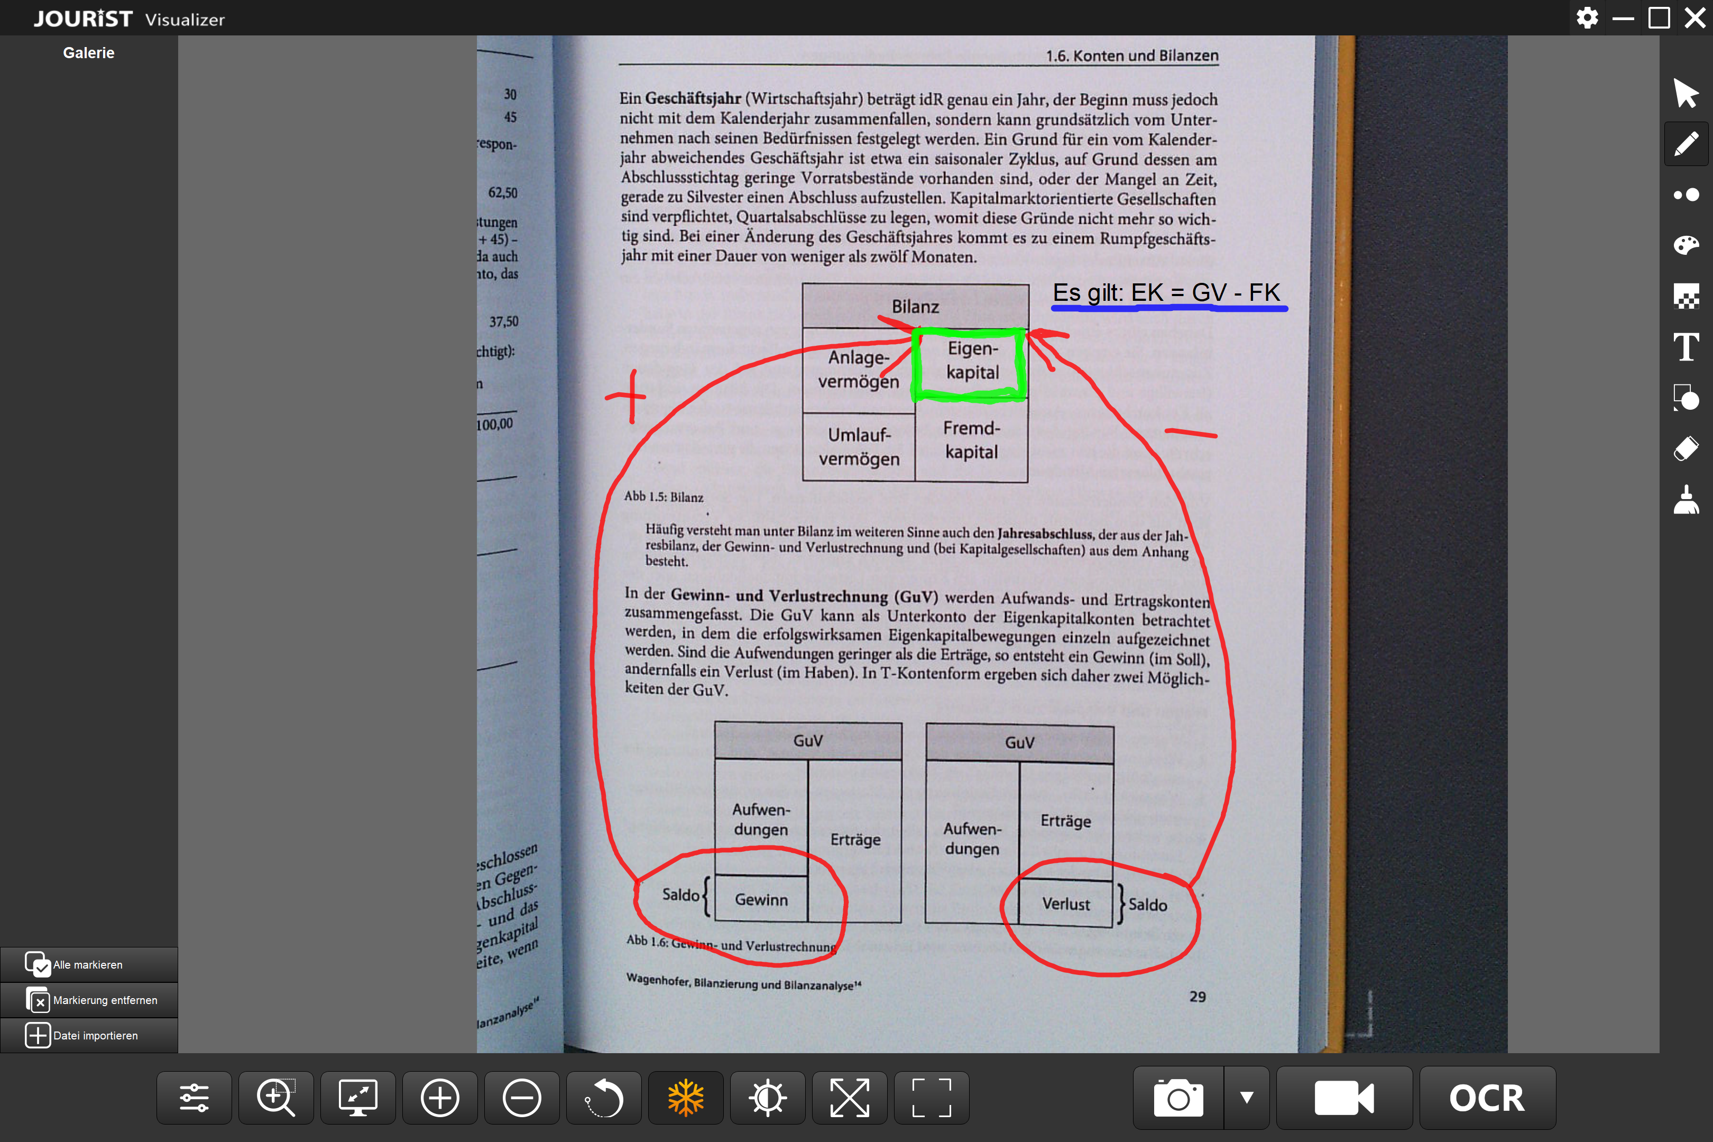The width and height of the screenshot is (1713, 1142).
Task: Click the OCR button
Action: [x=1487, y=1098]
